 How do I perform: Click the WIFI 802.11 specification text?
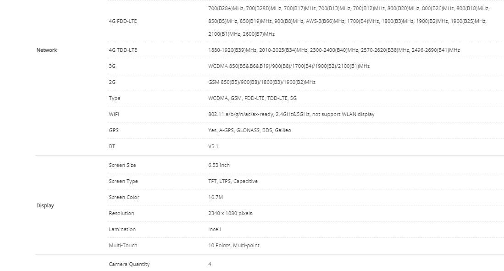point(291,115)
